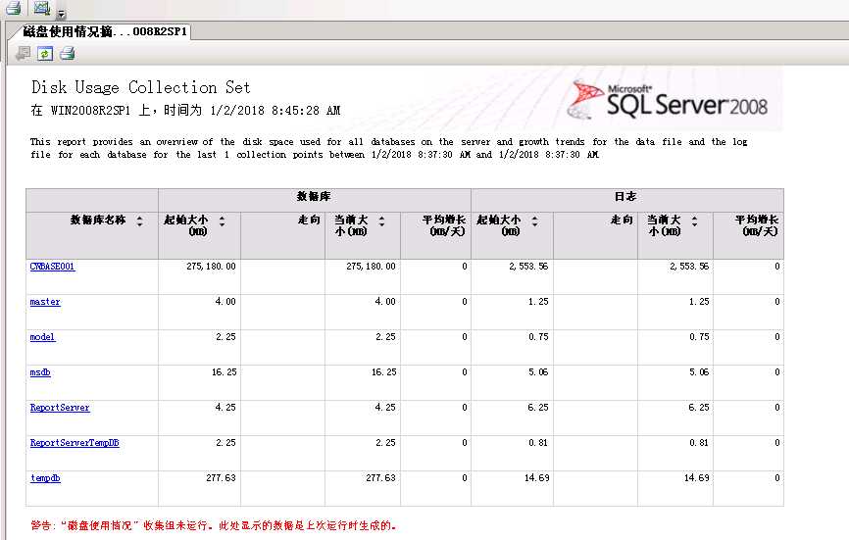Open the master database link

[x=45, y=302]
